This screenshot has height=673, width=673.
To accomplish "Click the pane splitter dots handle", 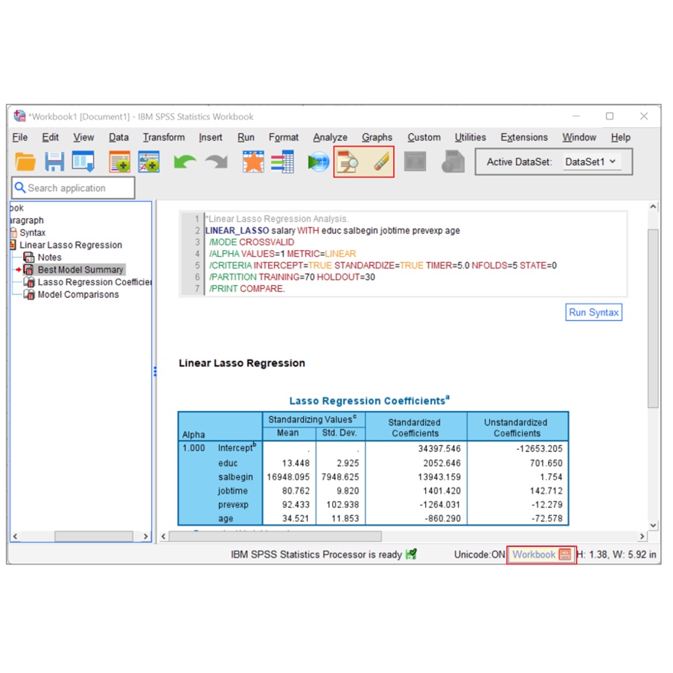I will (155, 371).
